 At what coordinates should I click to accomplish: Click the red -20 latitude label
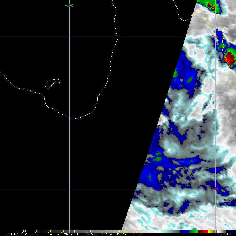(215, 189)
